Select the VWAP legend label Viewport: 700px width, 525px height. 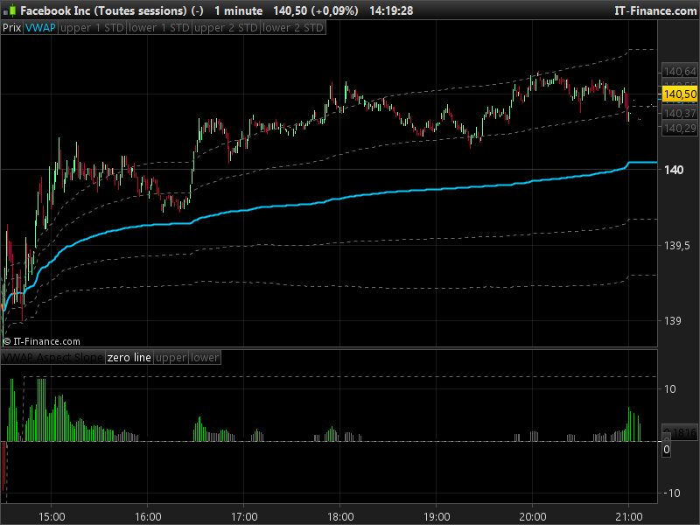click(40, 28)
